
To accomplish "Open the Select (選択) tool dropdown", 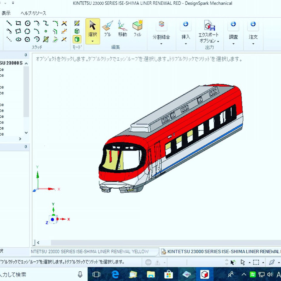I will [x=92, y=41].
